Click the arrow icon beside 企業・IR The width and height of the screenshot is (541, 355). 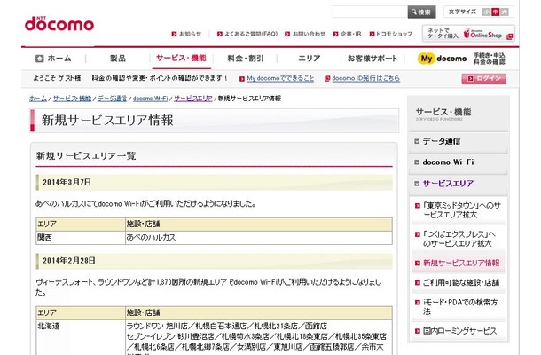tap(335, 34)
